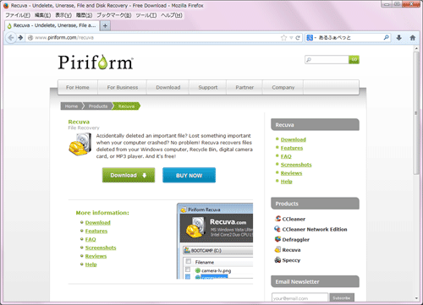Reload the page with the refresh icon

click(298, 38)
